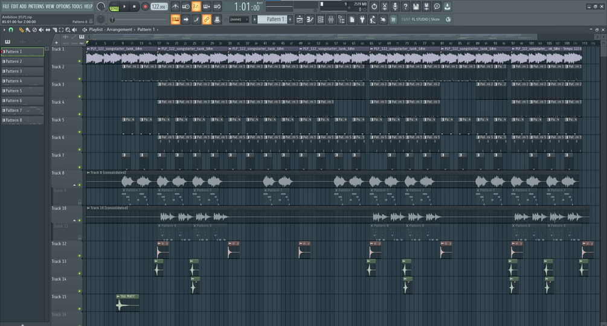
Task: Open the project picker pages icon
Action: 352,19
